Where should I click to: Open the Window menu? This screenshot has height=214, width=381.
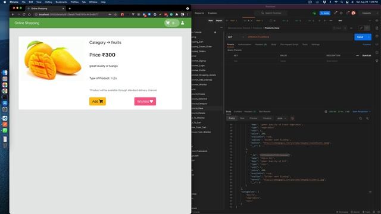pos(93,2)
